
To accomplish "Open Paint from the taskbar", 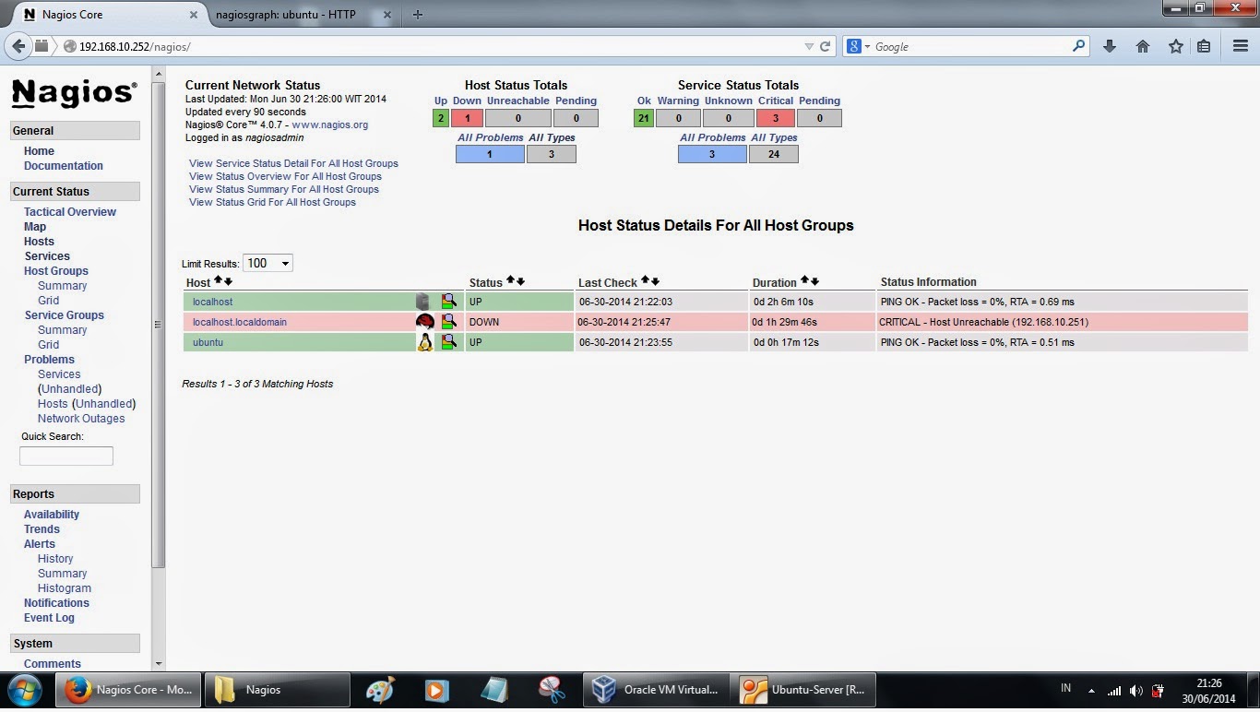I will point(380,690).
